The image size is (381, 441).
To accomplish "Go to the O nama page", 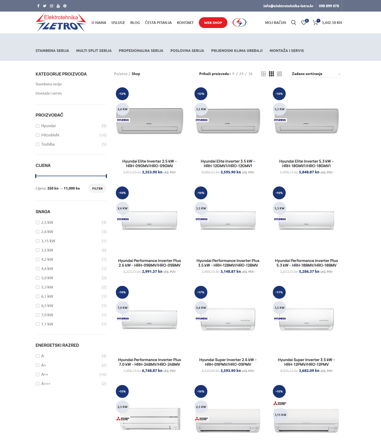I will (x=99, y=23).
